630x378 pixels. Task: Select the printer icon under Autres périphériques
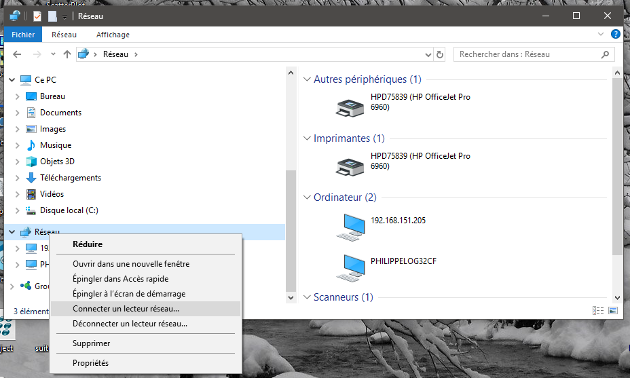coord(350,107)
